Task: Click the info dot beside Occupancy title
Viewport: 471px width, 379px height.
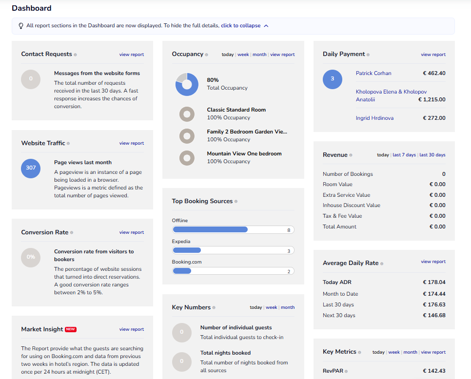Action: click(207, 55)
